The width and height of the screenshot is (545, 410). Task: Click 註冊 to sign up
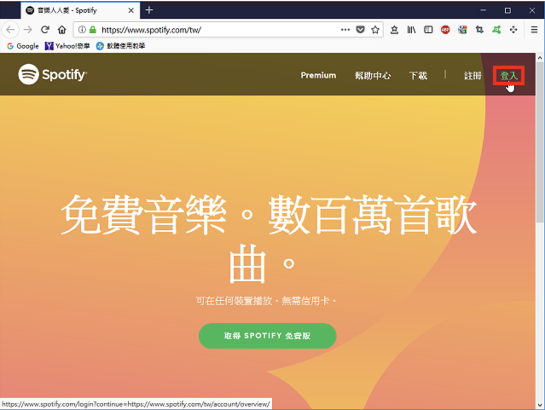pyautogui.click(x=473, y=75)
